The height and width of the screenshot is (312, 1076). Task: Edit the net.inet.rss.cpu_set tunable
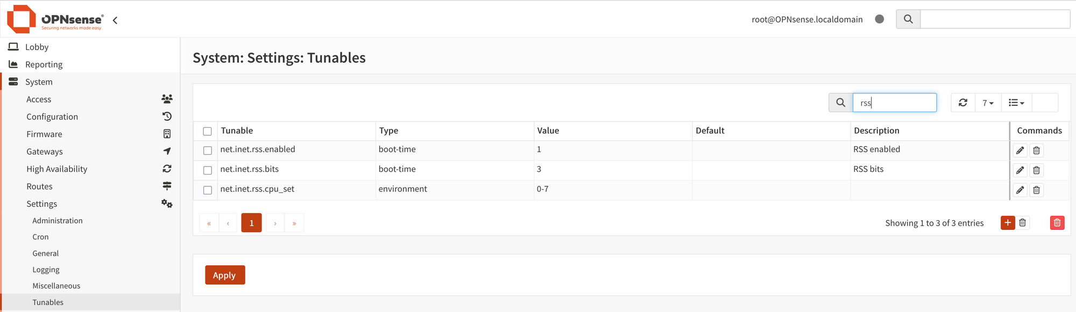pos(1020,190)
